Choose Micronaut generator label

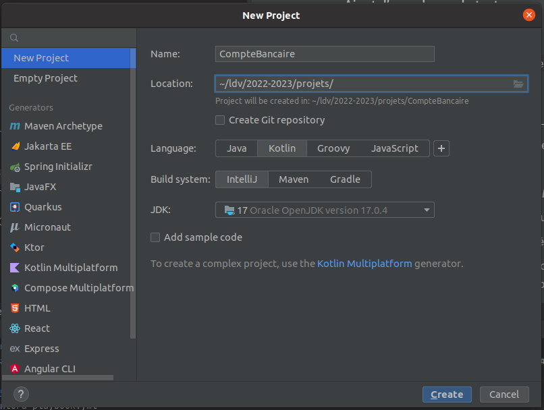pyautogui.click(x=47, y=227)
